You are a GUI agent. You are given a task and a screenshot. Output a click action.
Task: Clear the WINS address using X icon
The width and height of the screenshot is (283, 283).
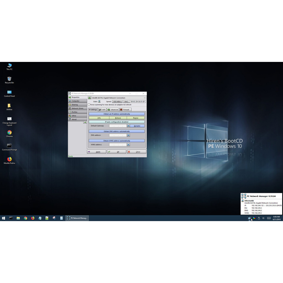pyautogui.click(x=129, y=145)
